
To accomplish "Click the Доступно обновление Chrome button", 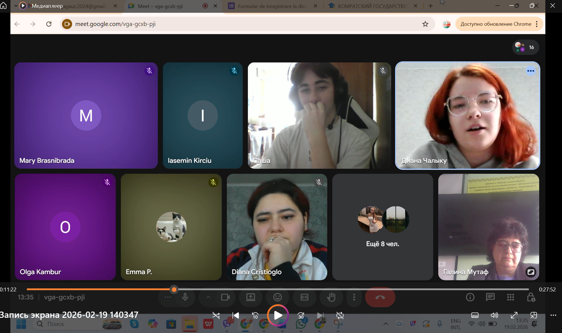I will coord(496,24).
